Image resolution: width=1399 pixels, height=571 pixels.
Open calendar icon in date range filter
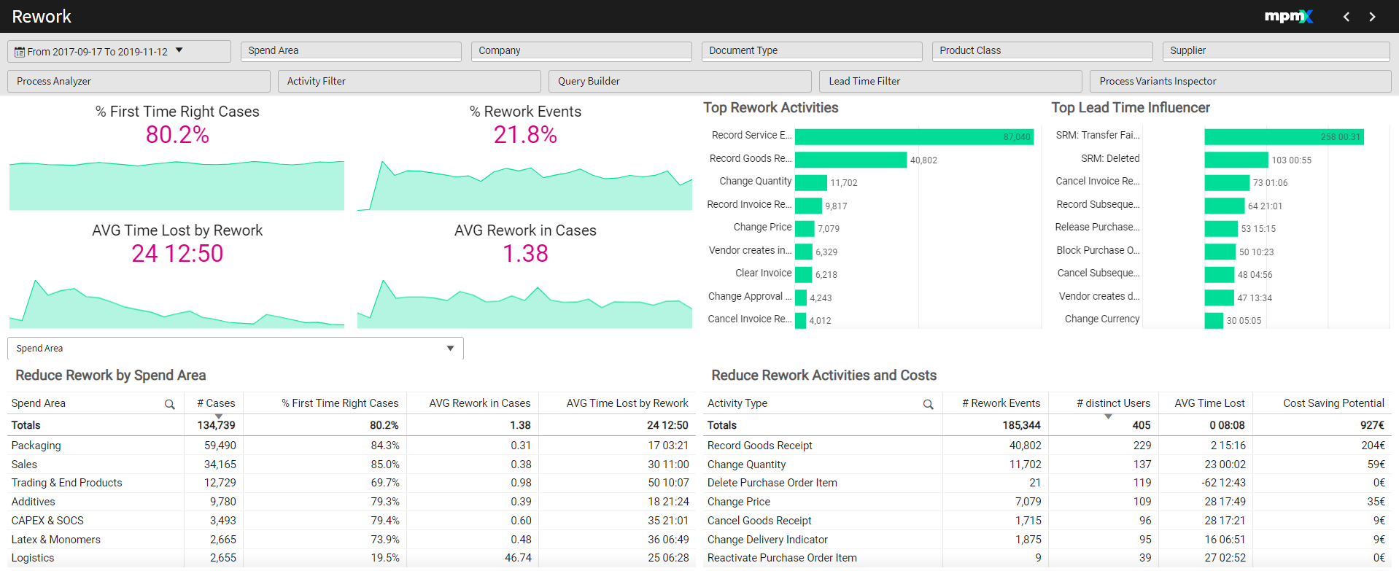pyautogui.click(x=20, y=52)
